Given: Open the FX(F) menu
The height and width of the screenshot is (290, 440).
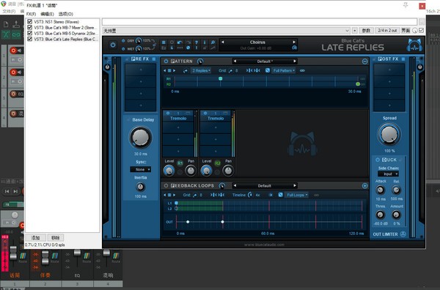Looking at the screenshot, I should (31, 14).
